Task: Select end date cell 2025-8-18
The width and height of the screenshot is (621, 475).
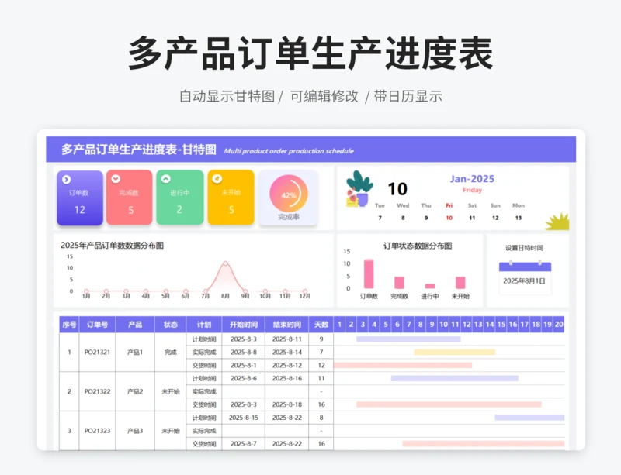Action: (x=287, y=404)
